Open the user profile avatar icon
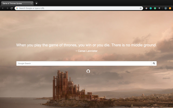Screen dimensions: 173x108 tap(166, 8)
